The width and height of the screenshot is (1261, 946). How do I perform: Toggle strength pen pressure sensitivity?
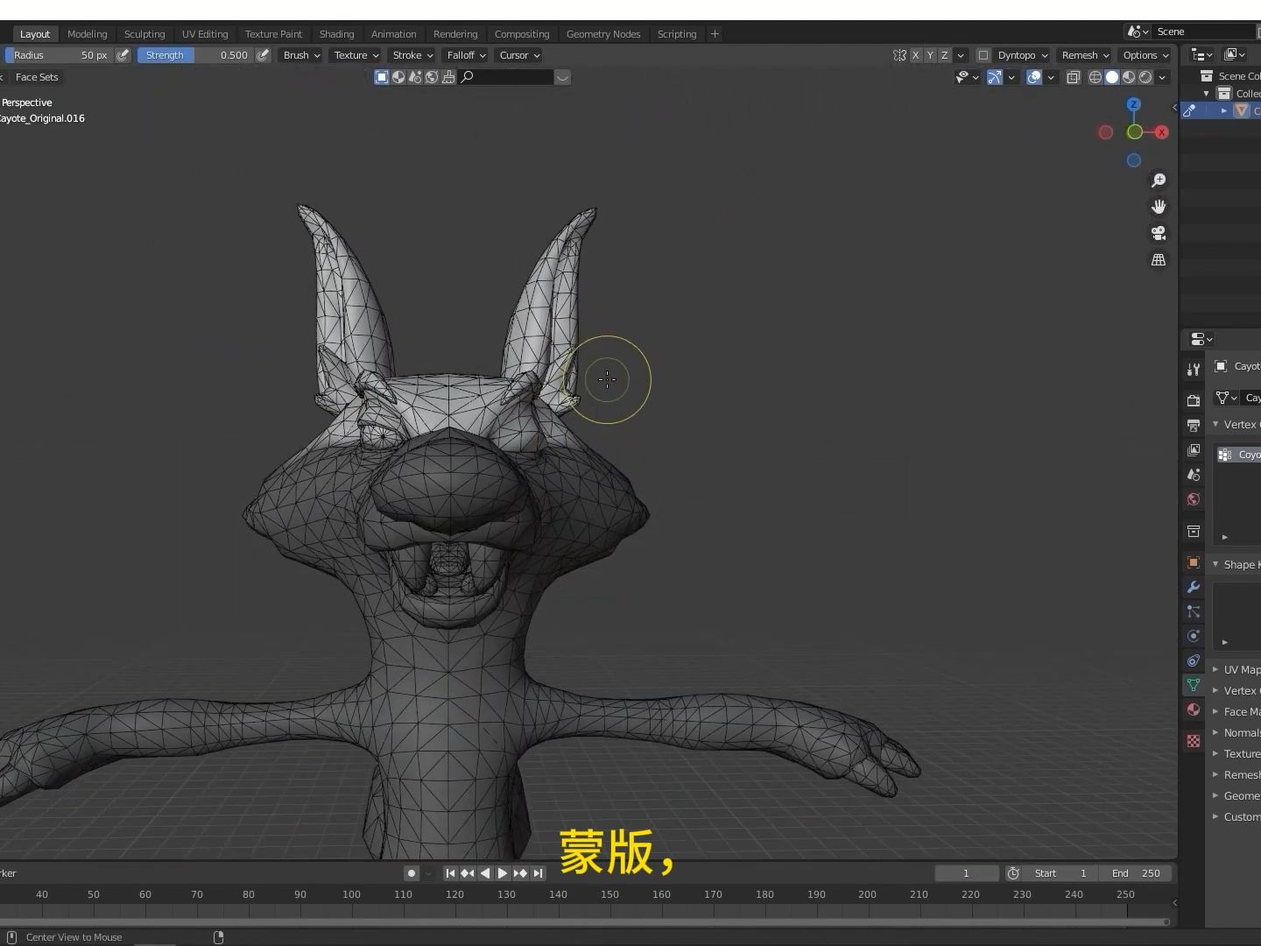click(x=263, y=55)
